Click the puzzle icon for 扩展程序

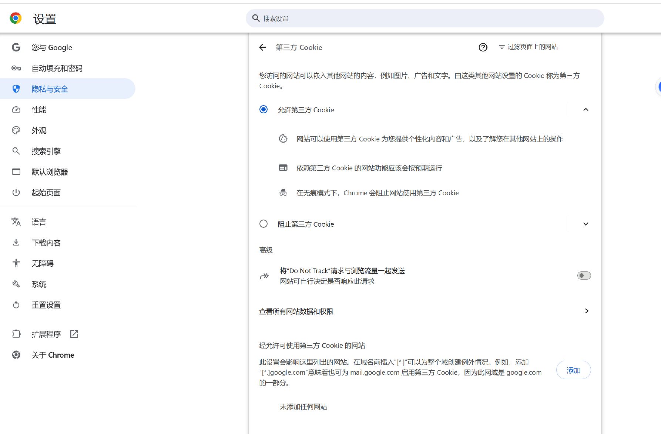[16, 334]
